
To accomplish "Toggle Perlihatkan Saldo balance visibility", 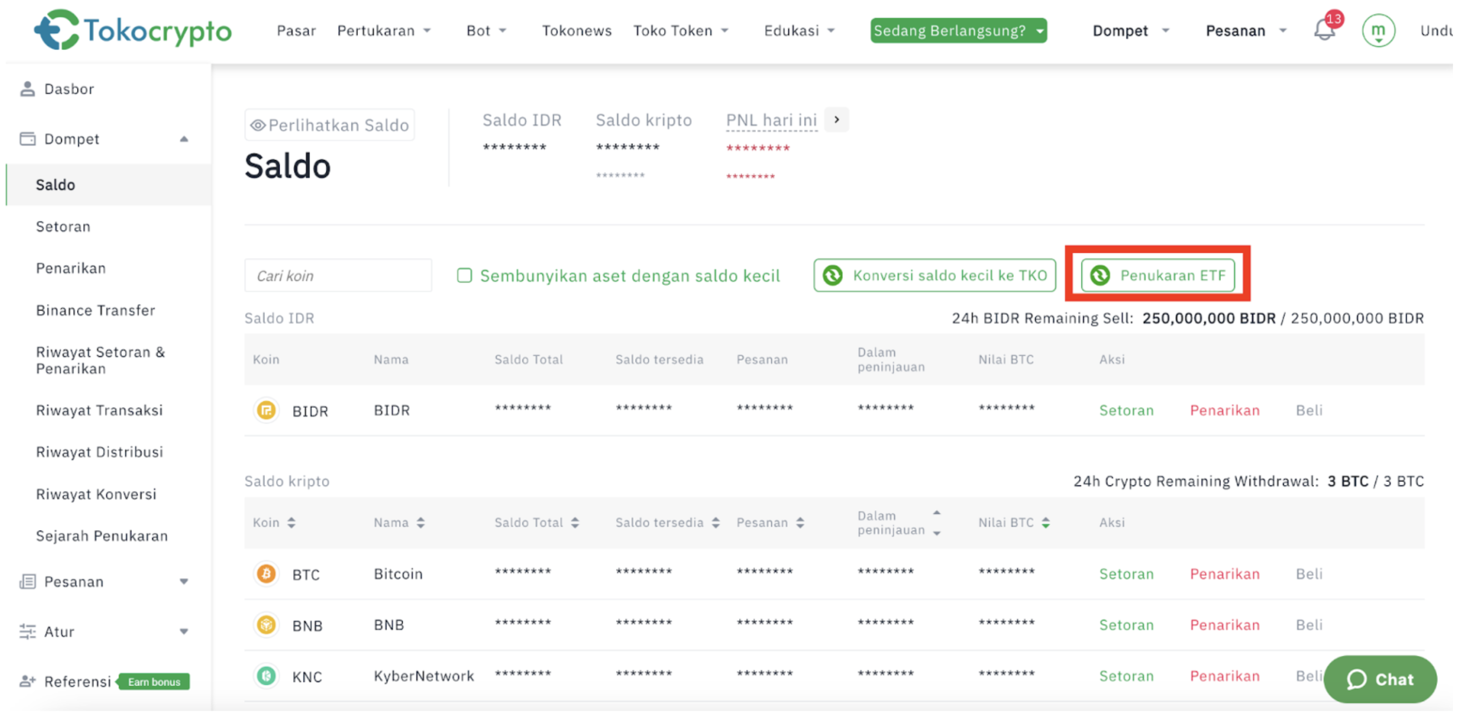I will click(x=330, y=125).
